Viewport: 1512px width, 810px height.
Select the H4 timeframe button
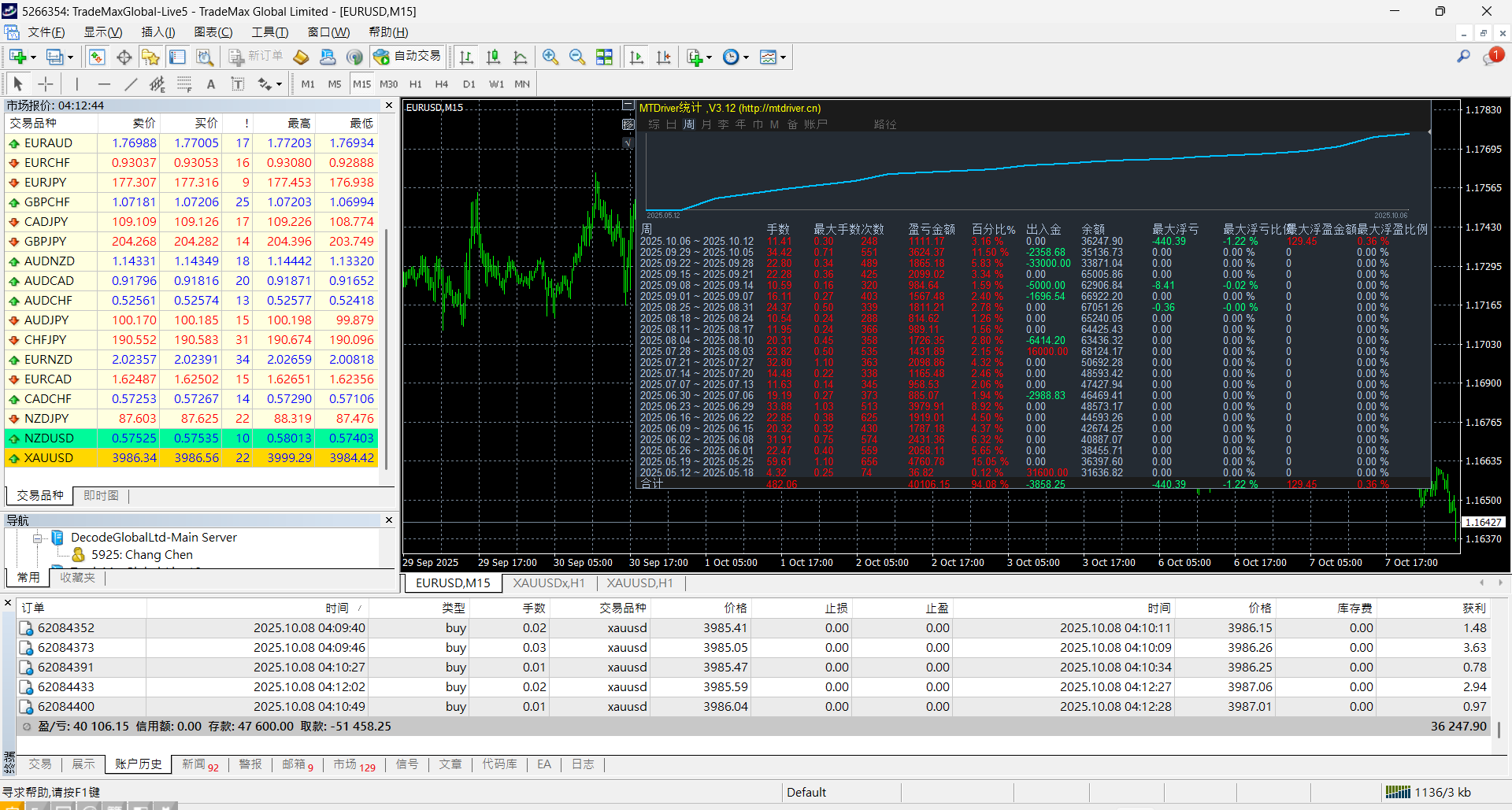441,84
